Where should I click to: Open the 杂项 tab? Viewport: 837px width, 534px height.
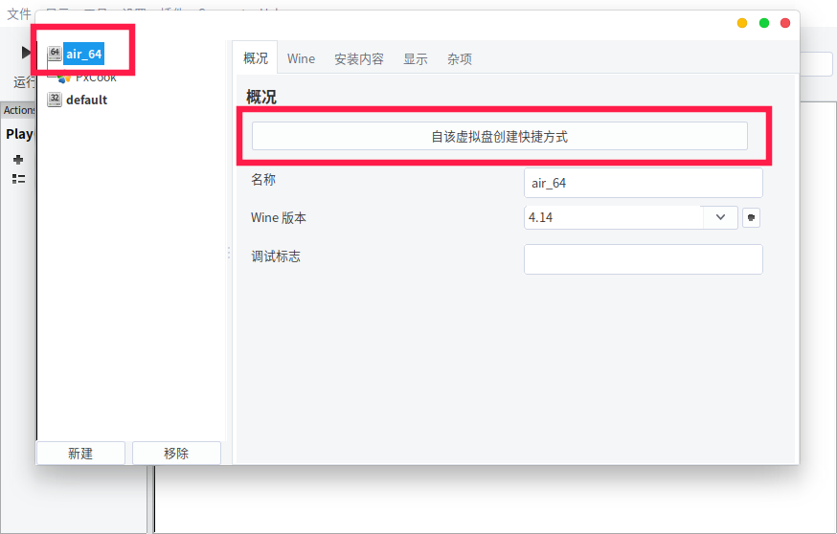[459, 58]
